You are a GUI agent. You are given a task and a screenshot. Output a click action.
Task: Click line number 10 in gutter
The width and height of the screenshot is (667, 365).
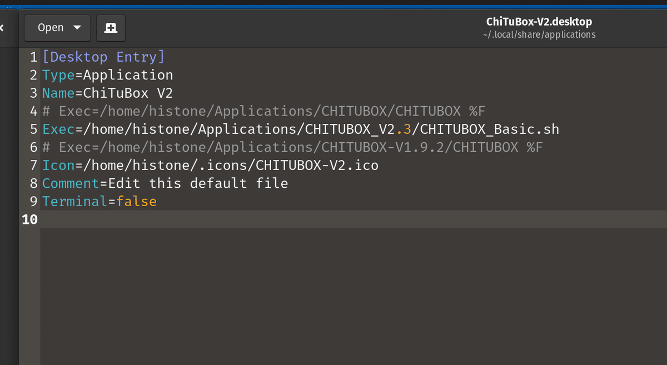[x=29, y=219]
